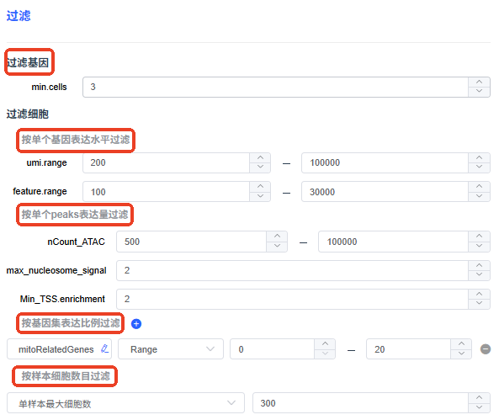This screenshot has width=499, height=420.
Task: Decrease min.cells value with down arrow
Action: coord(479,92)
